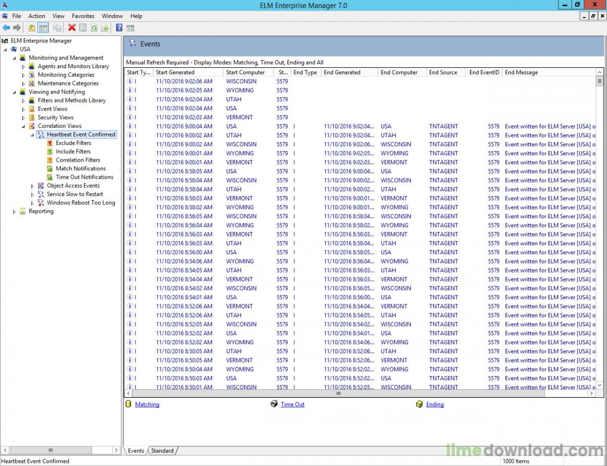Switch to the Standard tab
This screenshot has width=607, height=466.
[162, 451]
